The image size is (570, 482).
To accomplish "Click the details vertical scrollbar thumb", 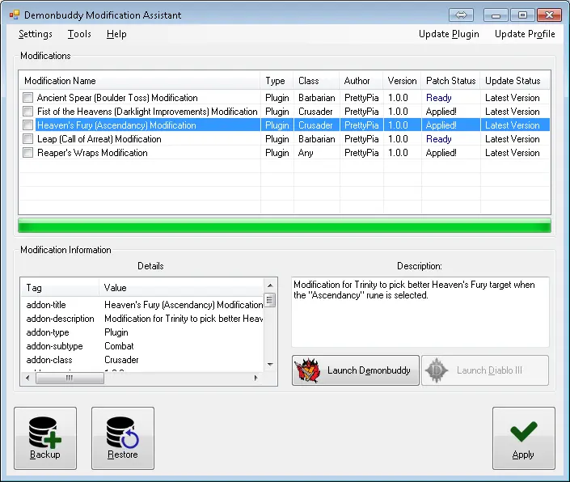I will [x=270, y=300].
